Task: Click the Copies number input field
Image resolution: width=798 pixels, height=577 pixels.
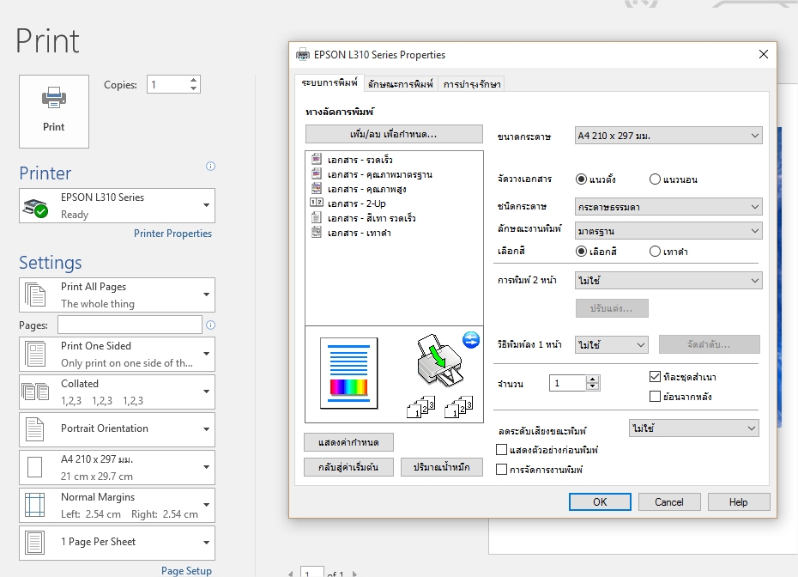Action: (x=168, y=84)
